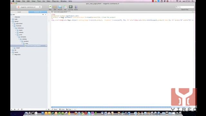The height and width of the screenshot is (116, 206).
Task: Collapse the enterprise folder
Action: 14,28
